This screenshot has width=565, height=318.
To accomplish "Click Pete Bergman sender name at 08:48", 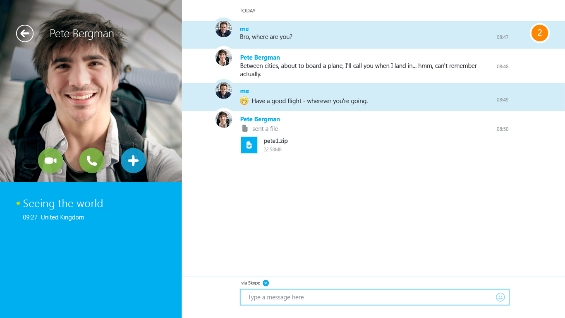I will (260, 58).
